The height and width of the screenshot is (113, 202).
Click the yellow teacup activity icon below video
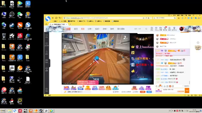point(88,88)
